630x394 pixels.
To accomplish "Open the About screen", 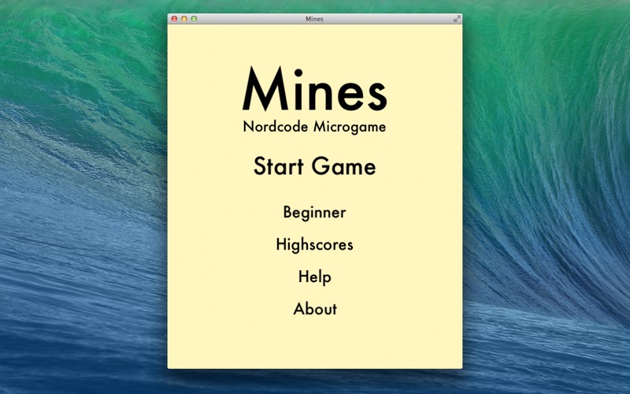I will pos(315,309).
